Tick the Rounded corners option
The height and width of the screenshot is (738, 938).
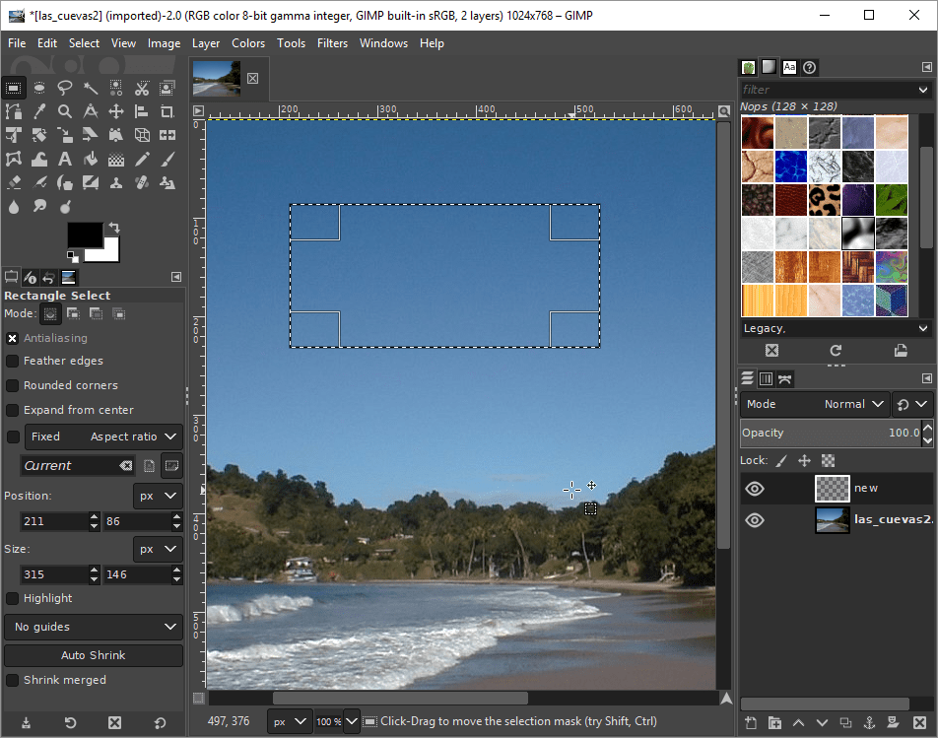point(13,385)
